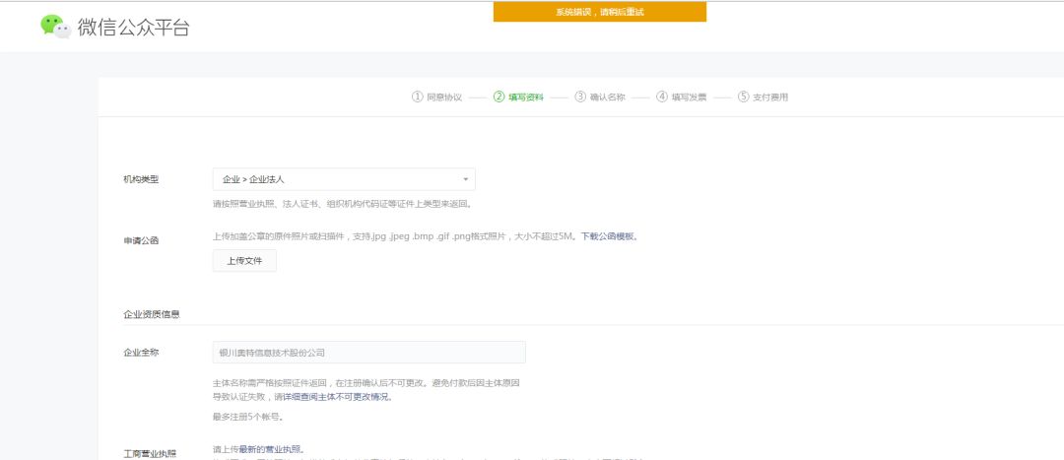Click the hint text under 机构类型 dropdown

click(342, 203)
